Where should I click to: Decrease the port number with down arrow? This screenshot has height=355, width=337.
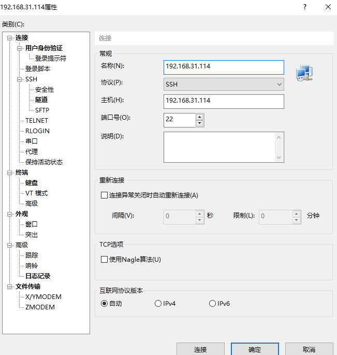tap(199, 123)
